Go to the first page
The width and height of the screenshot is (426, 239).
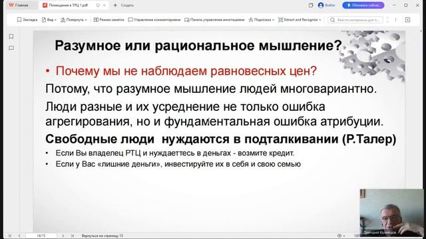tap(10, 236)
